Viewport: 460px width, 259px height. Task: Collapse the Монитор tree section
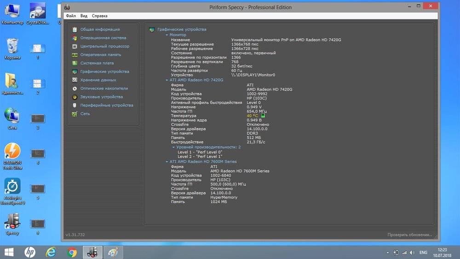[167, 35]
